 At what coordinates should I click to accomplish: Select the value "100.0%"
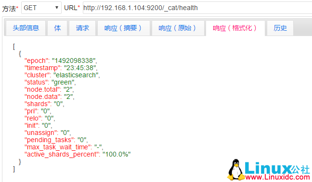click(117, 154)
